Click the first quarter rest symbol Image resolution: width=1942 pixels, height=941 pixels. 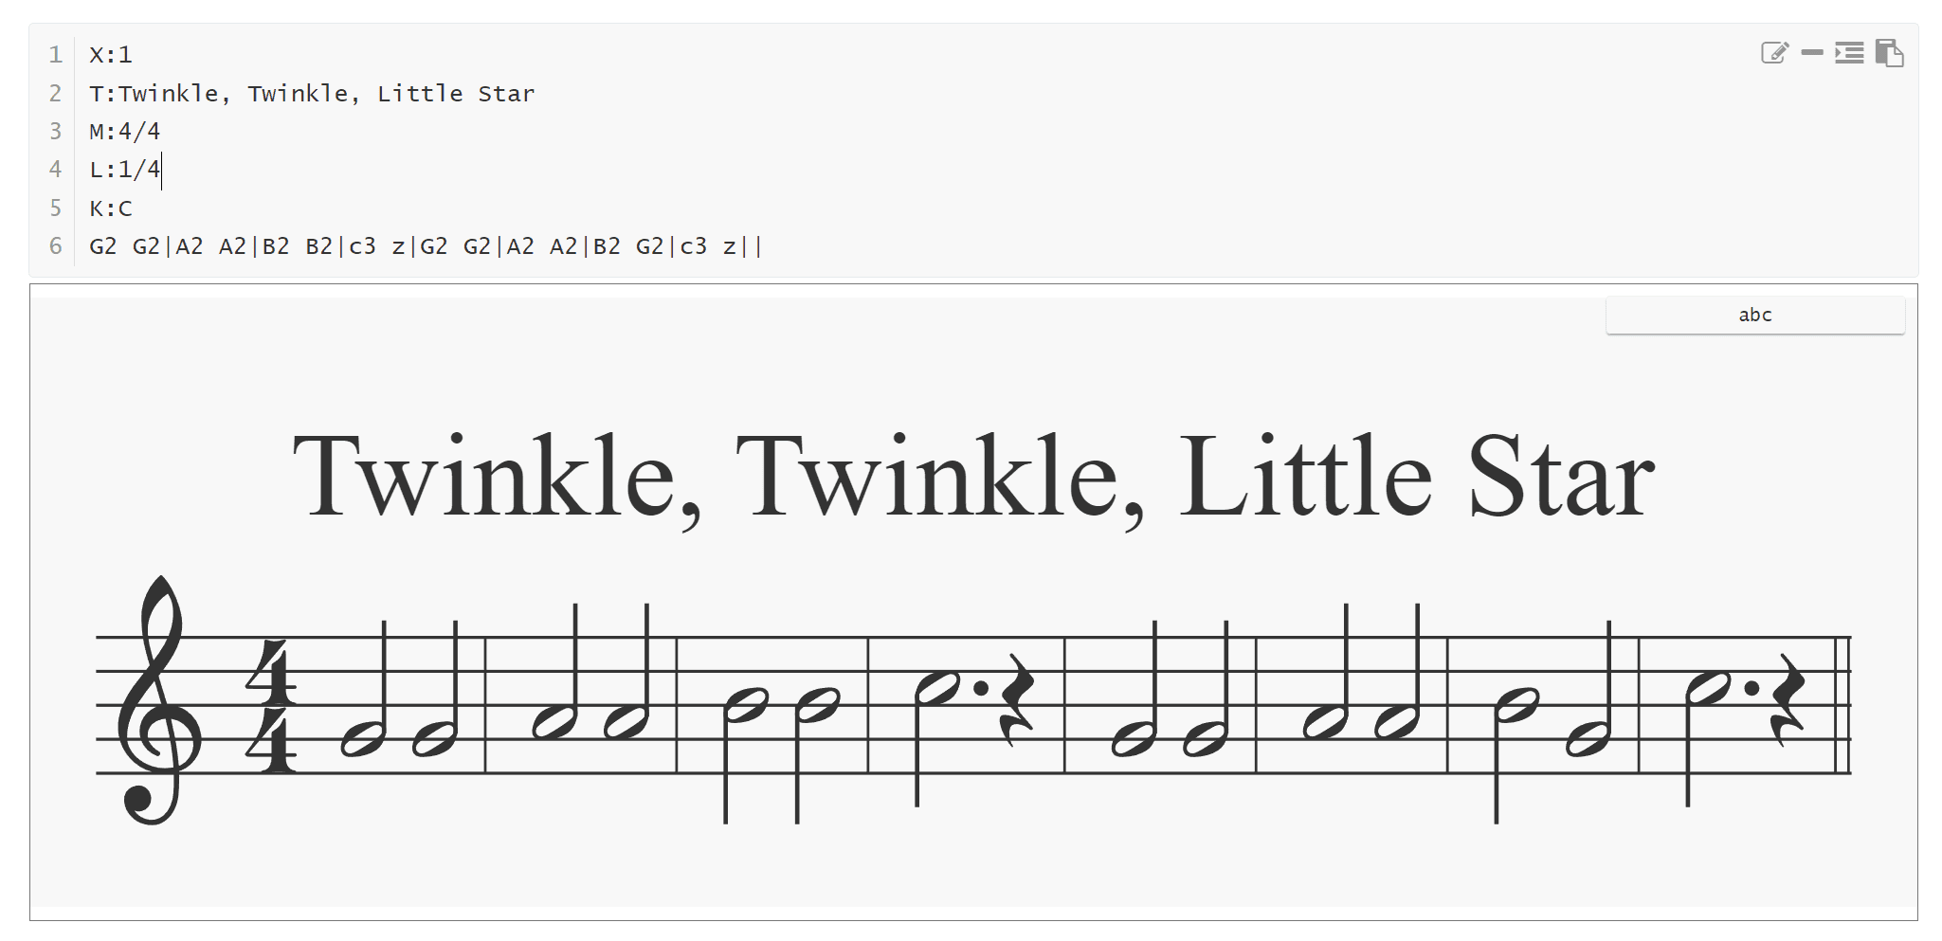pos(1019,699)
